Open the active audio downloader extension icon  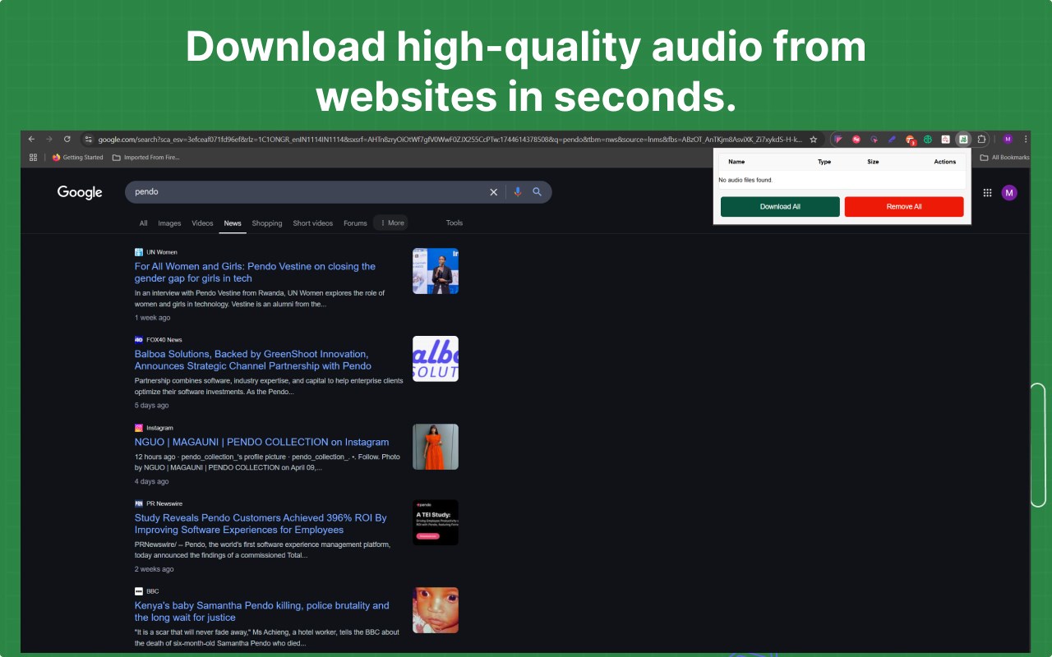tap(964, 140)
